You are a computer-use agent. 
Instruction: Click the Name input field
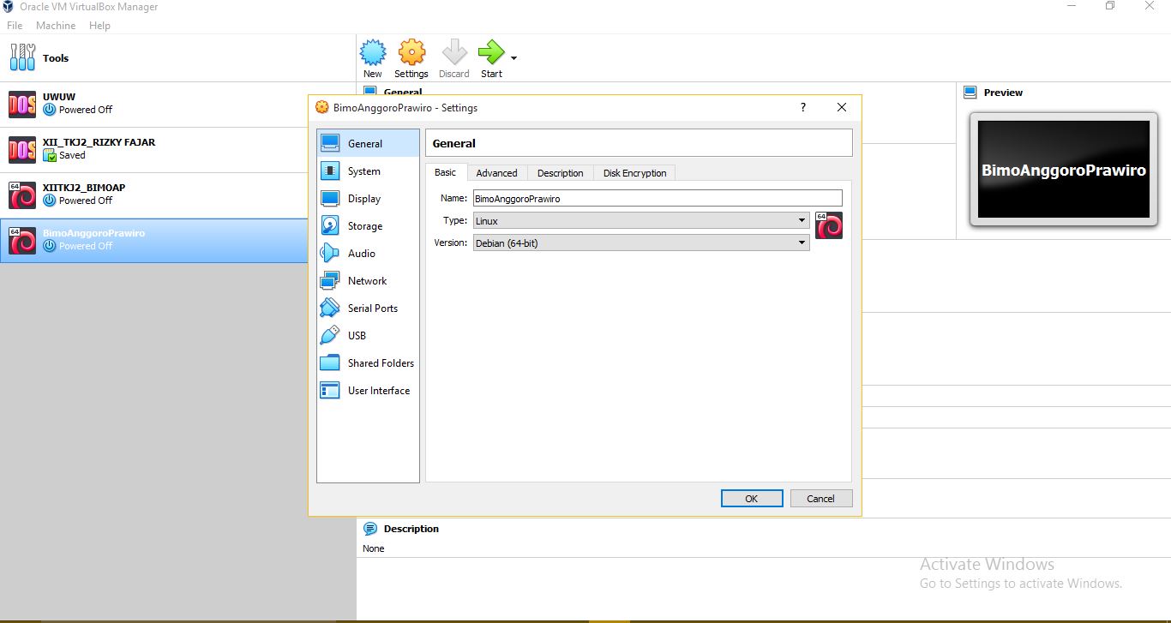point(658,198)
